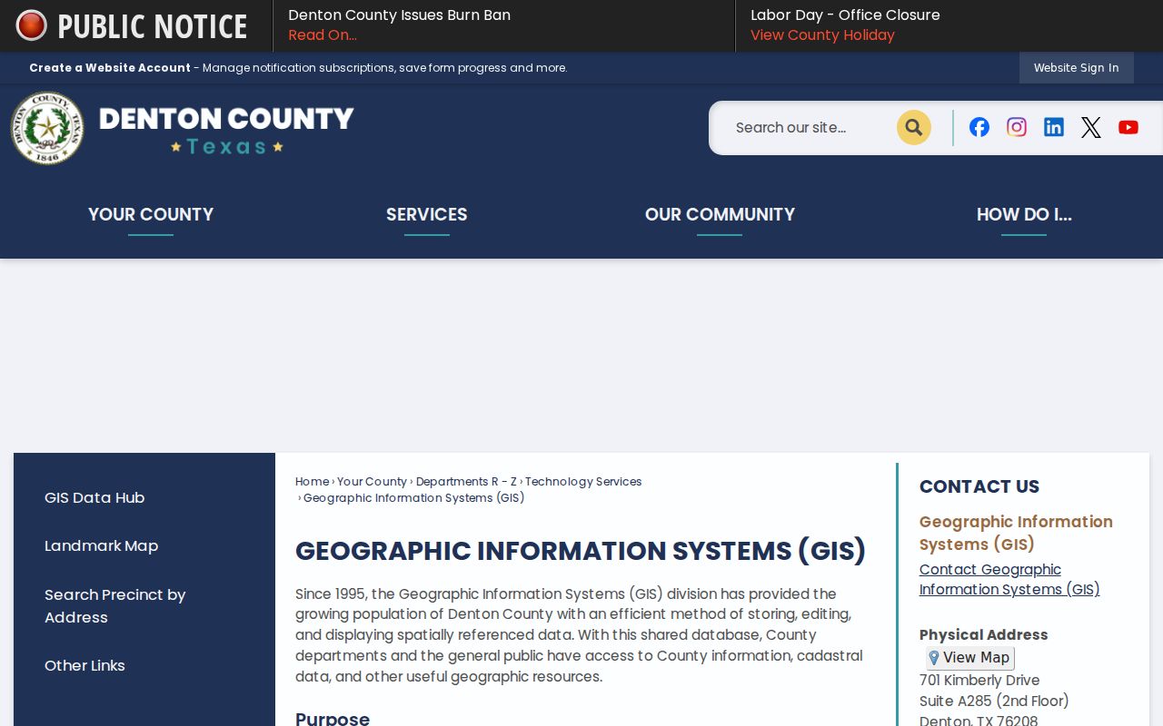
Task: Click the Website Sign In button
Action: click(x=1077, y=68)
